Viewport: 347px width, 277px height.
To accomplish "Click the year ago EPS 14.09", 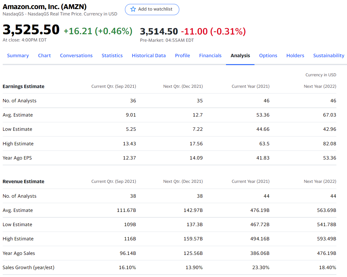I will (196, 158).
